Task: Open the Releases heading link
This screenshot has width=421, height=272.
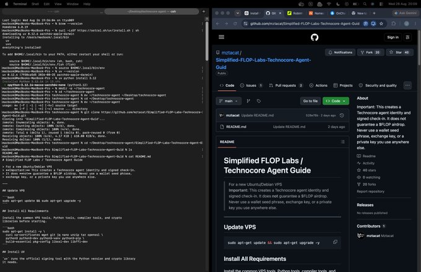Action: (x=365, y=205)
